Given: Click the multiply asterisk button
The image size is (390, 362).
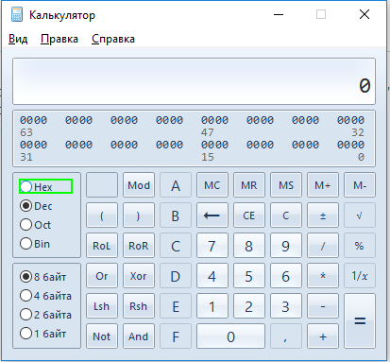Looking at the screenshot, I should 323,276.
